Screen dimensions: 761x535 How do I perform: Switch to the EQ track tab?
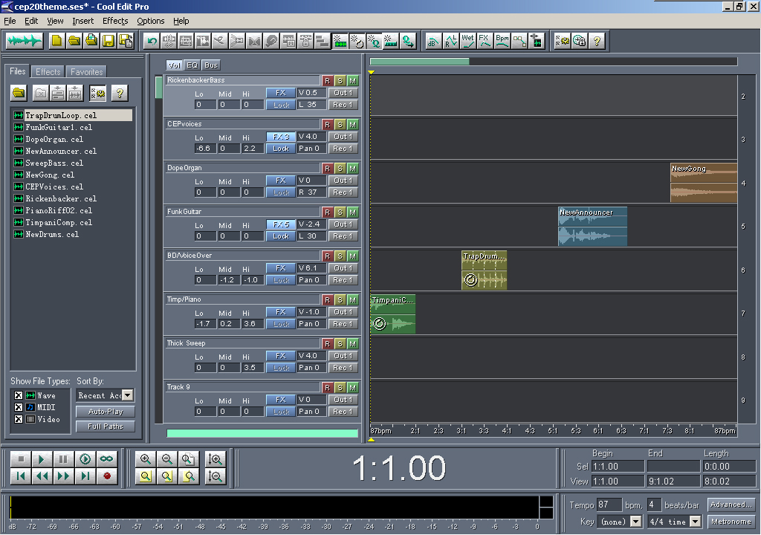coord(192,65)
